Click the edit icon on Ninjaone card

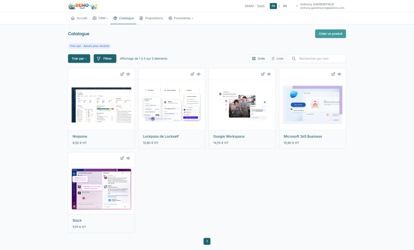coord(122,74)
